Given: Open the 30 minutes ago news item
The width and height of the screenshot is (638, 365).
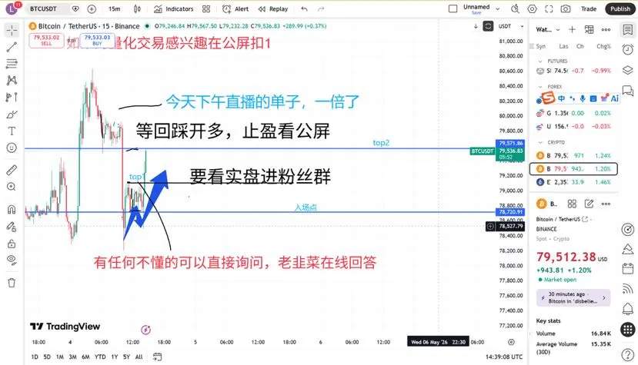Looking at the screenshot, I should 573,298.
